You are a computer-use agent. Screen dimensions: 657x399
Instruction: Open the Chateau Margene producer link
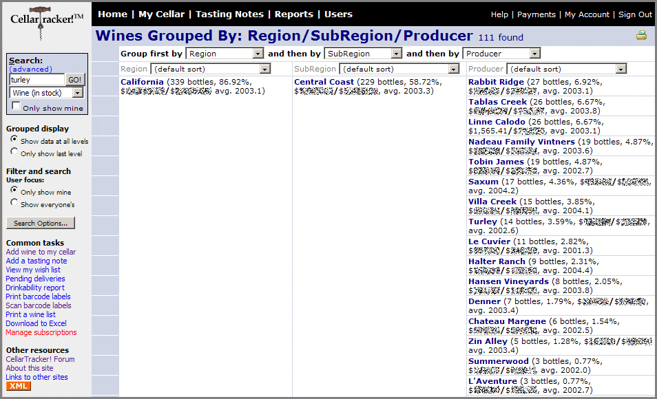click(x=508, y=321)
